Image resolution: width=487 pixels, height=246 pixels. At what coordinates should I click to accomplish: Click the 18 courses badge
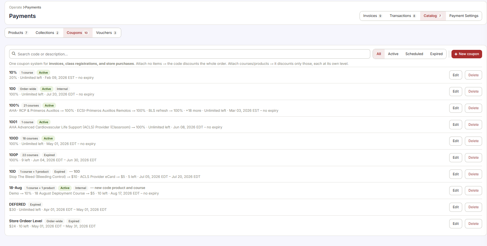pos(30,138)
